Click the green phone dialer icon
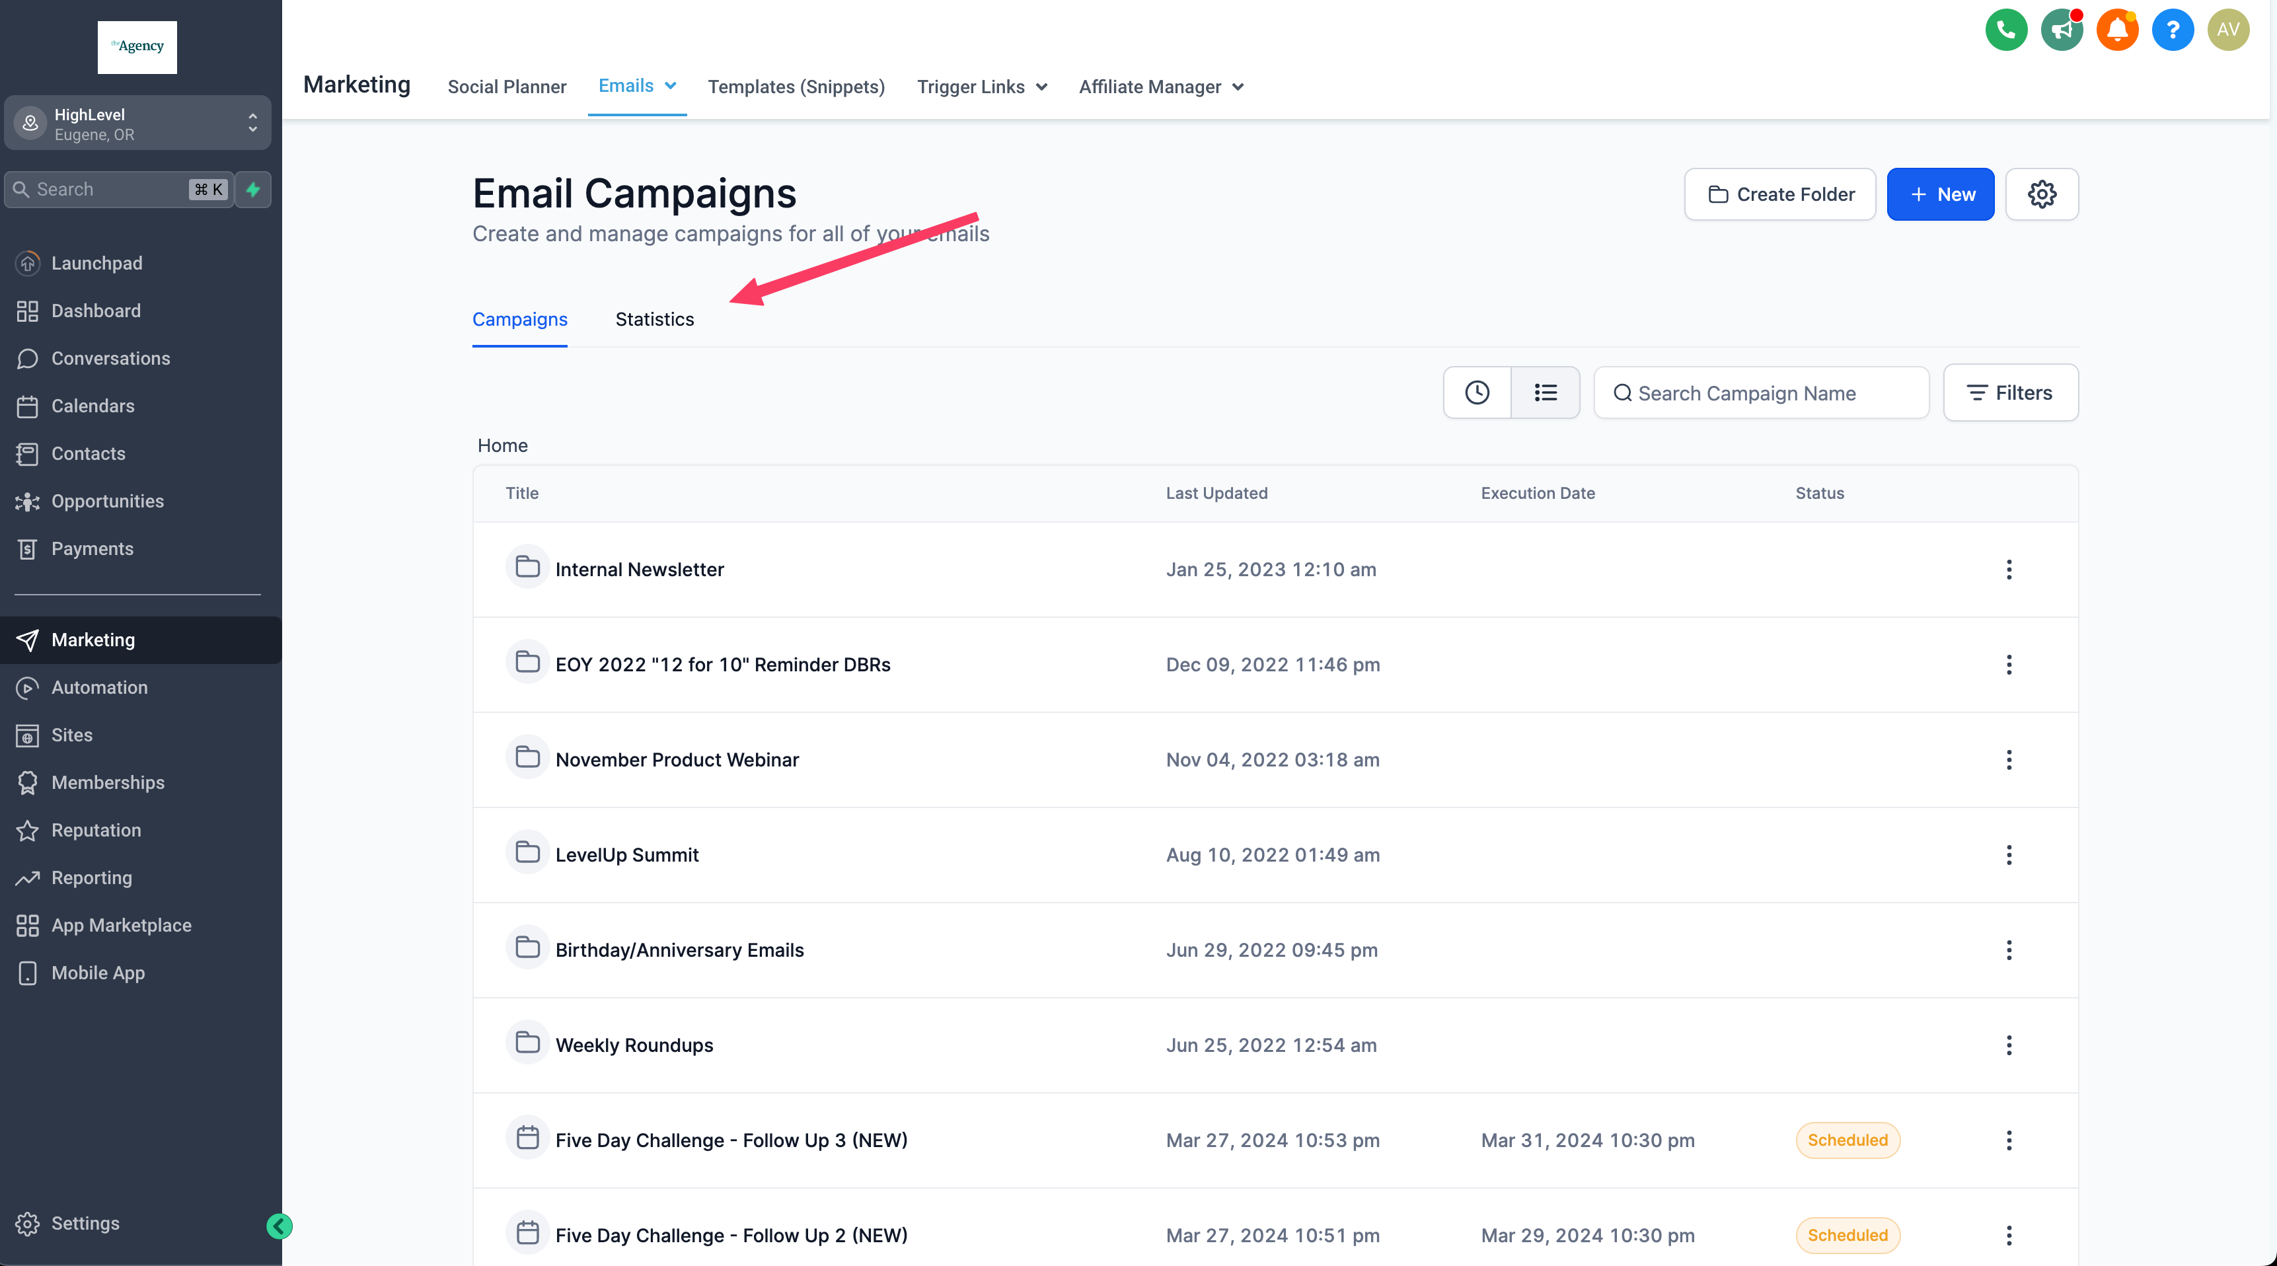This screenshot has width=2277, height=1266. pos(2005,30)
